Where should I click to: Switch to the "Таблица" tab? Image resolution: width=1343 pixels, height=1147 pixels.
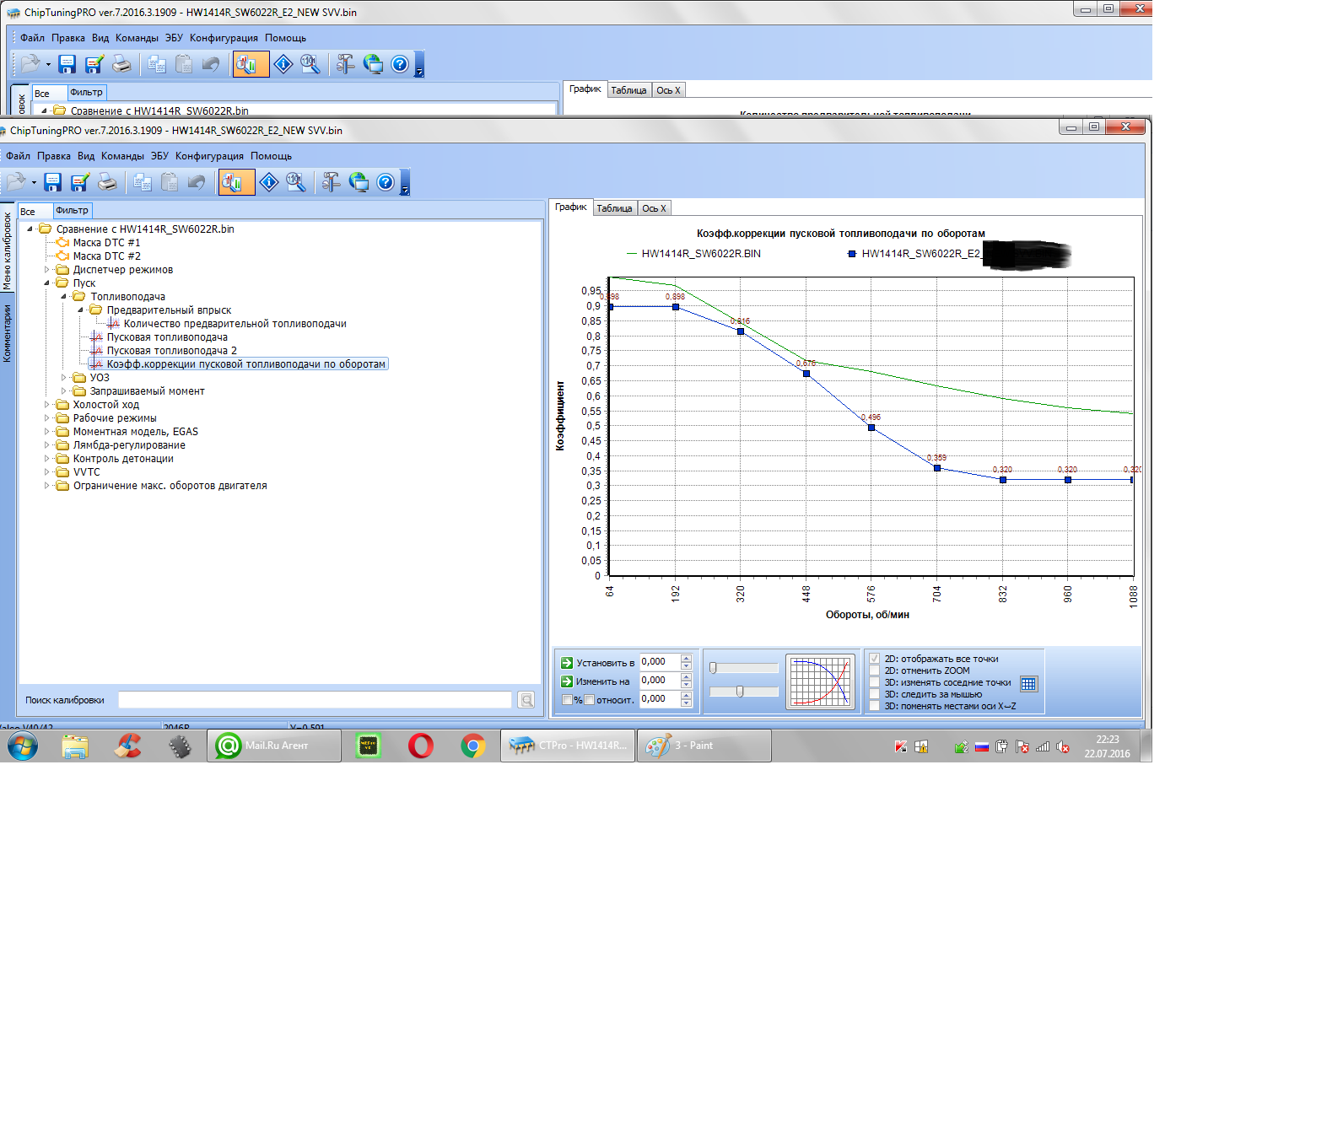(614, 208)
